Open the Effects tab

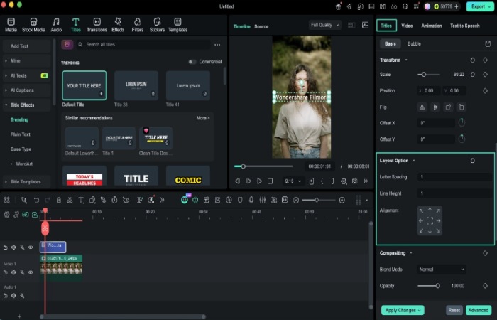pos(118,25)
